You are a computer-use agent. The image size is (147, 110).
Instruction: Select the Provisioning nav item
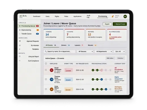click(103, 16)
